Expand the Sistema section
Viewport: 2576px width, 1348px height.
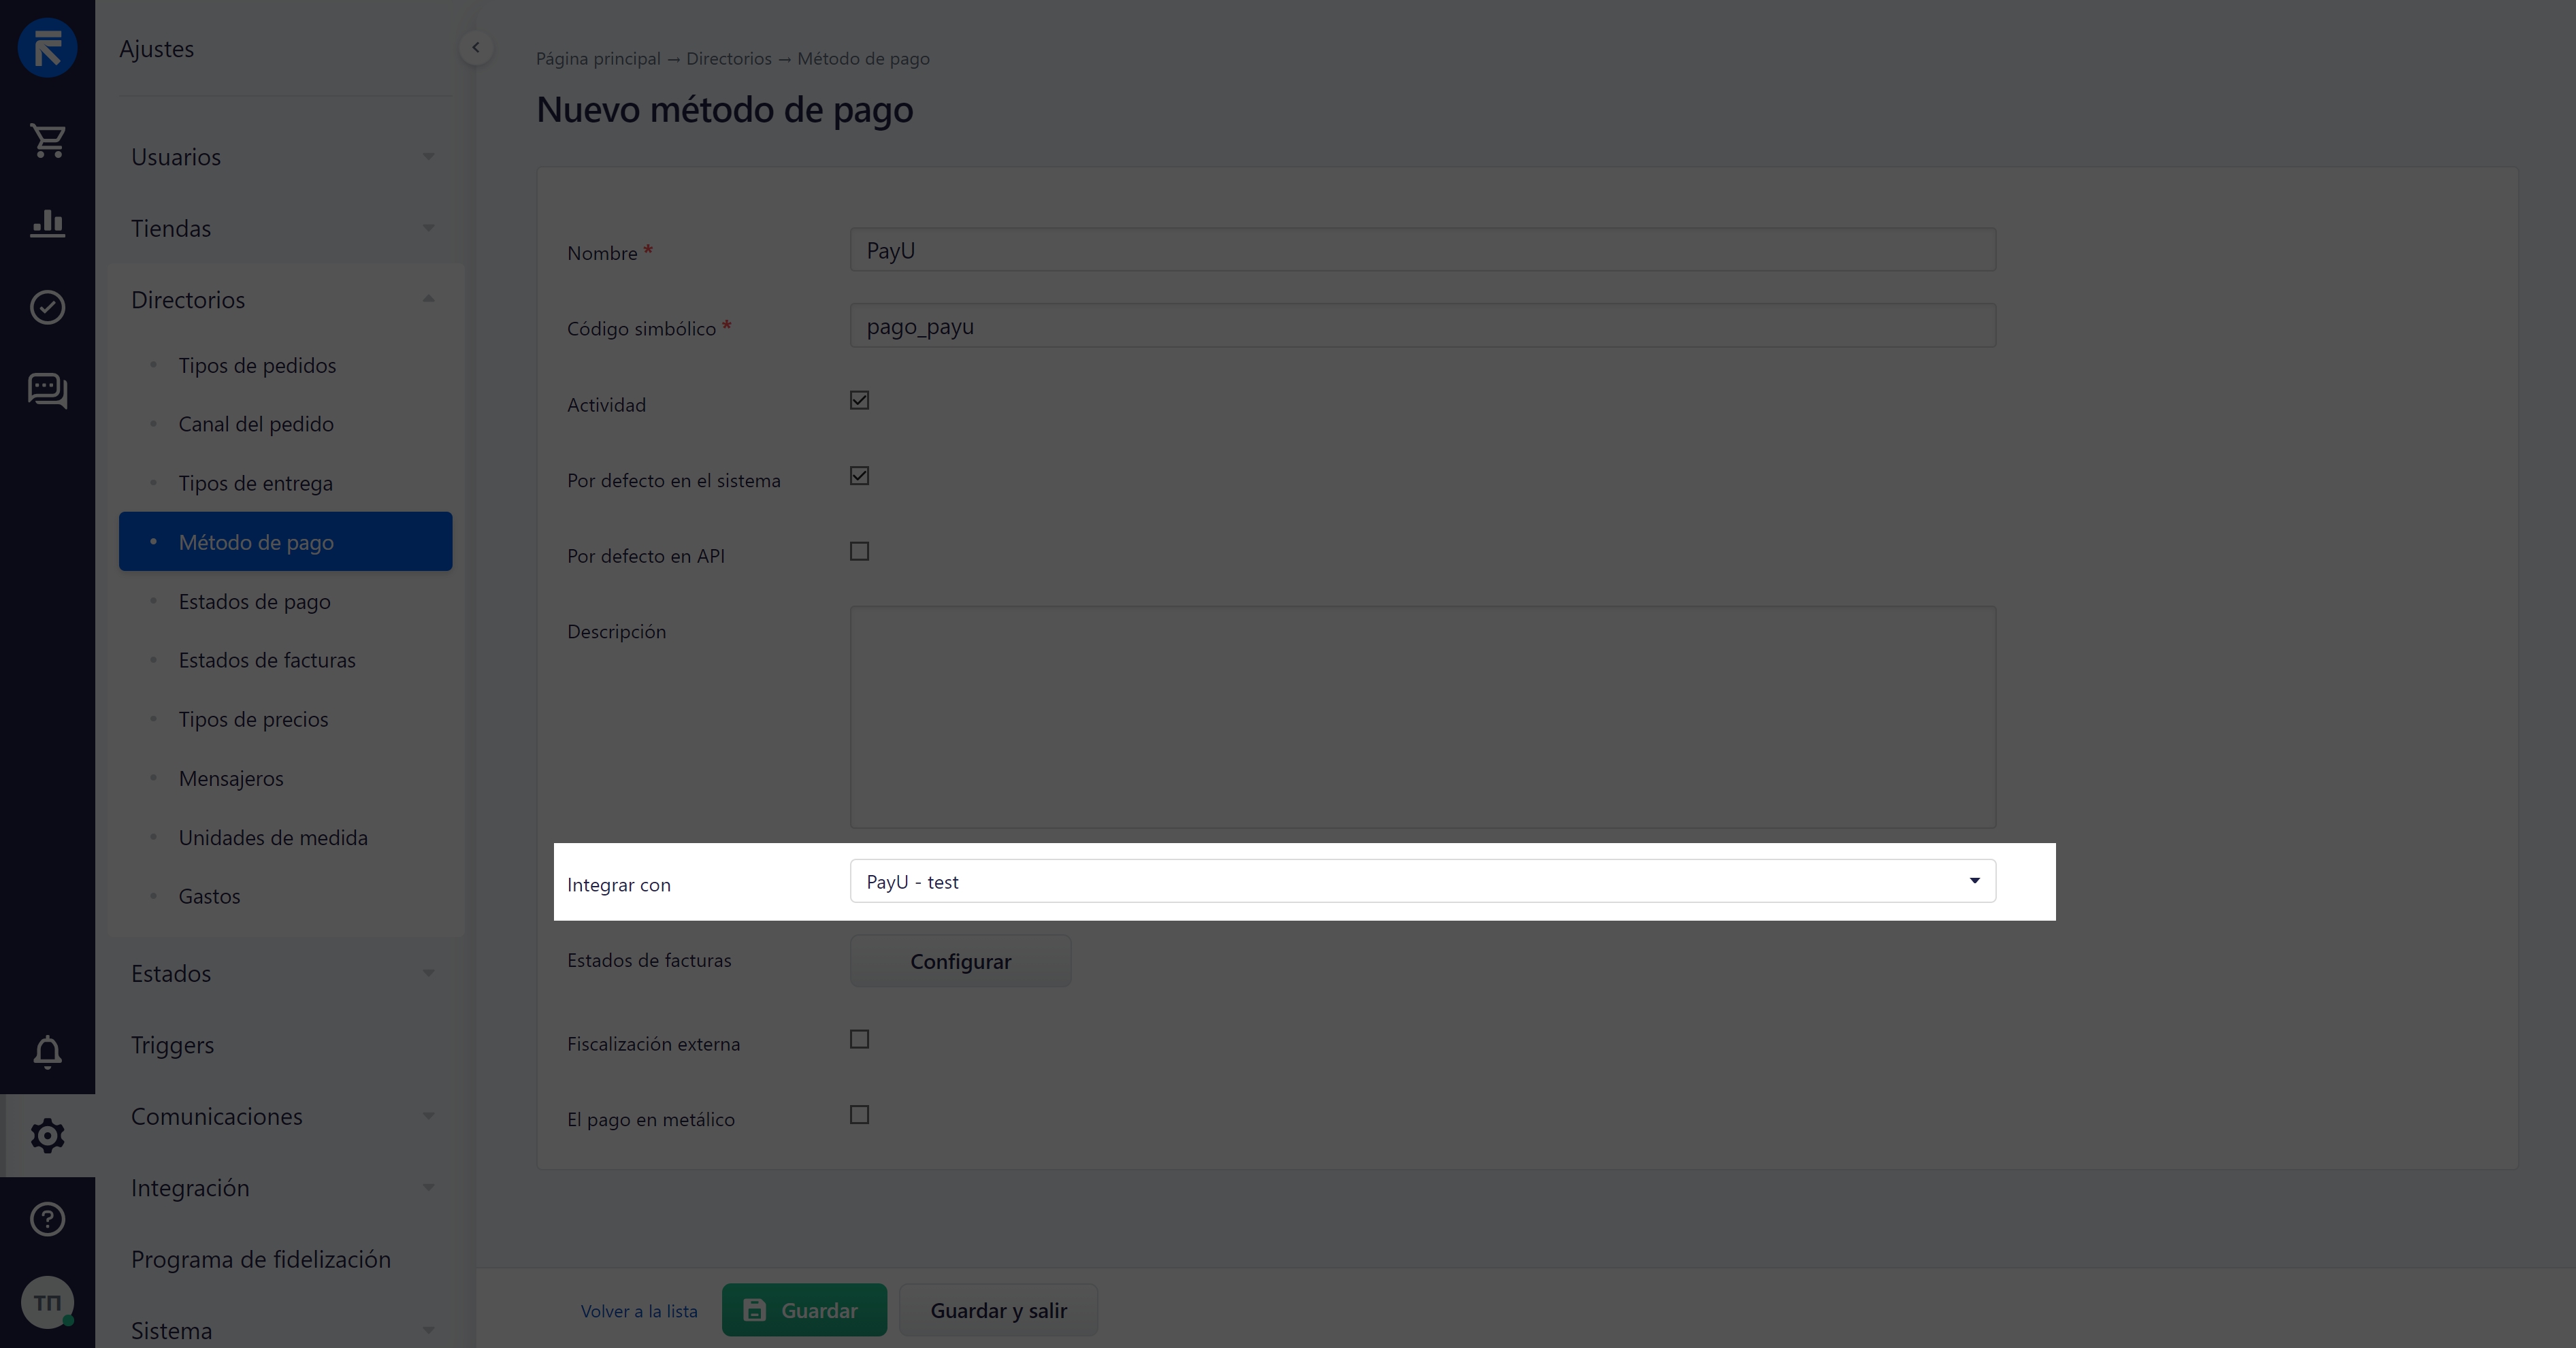[x=285, y=1330]
